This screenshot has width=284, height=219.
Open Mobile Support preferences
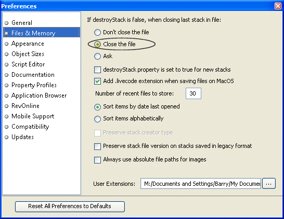coord(33,116)
